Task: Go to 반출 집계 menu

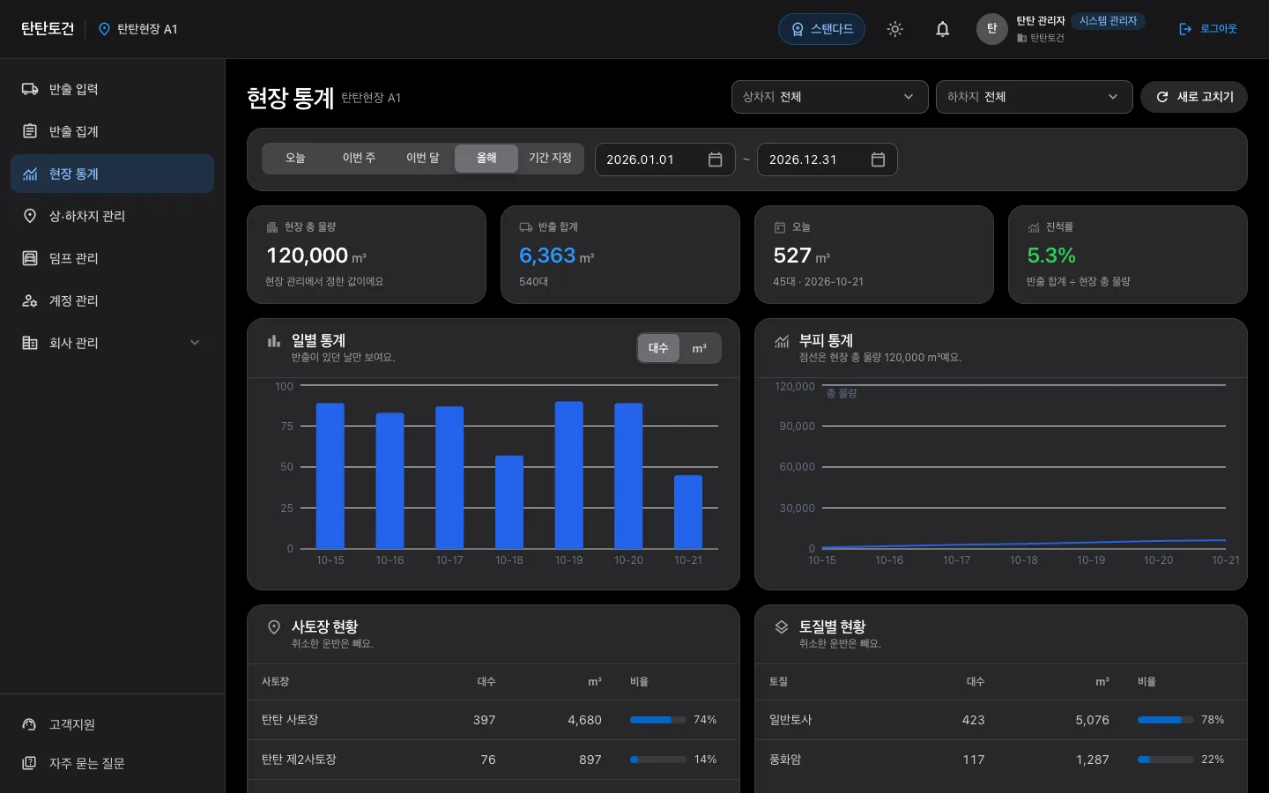Action: point(112,131)
